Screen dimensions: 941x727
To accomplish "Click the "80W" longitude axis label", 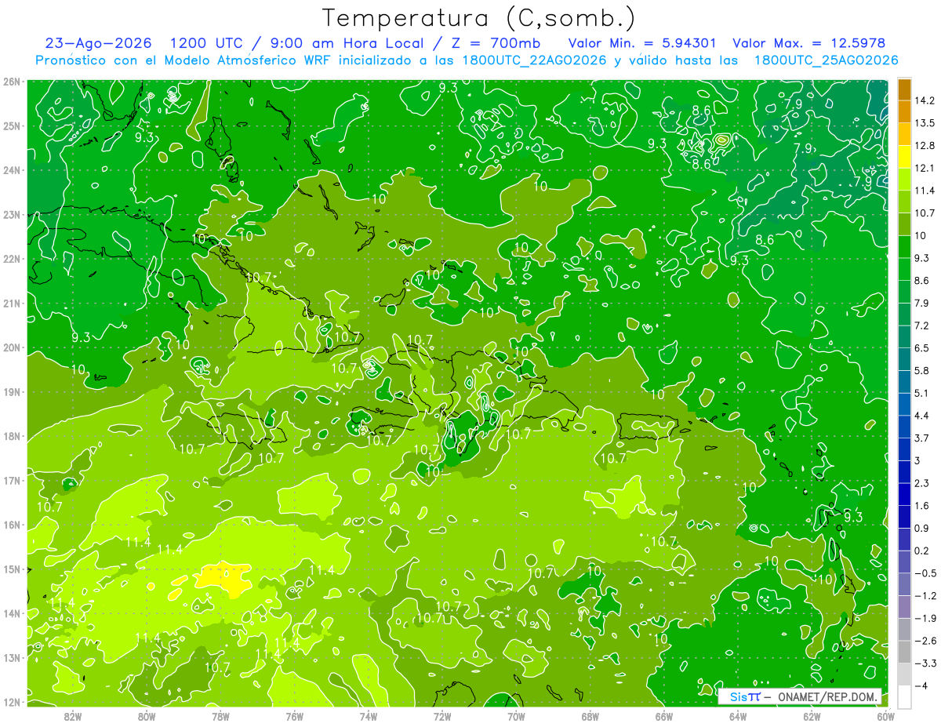I will [x=147, y=716].
